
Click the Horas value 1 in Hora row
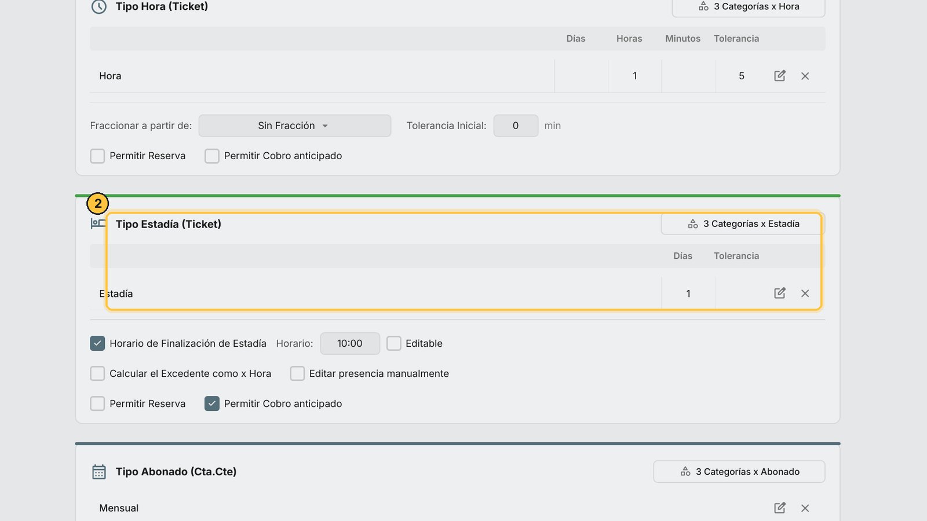[x=635, y=76]
